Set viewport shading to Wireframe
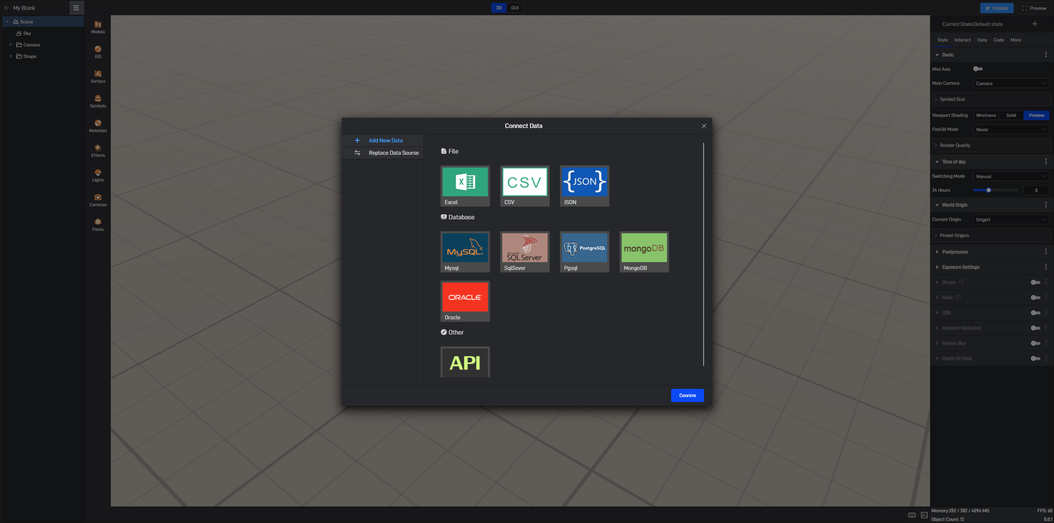The height and width of the screenshot is (523, 1054). coord(986,116)
